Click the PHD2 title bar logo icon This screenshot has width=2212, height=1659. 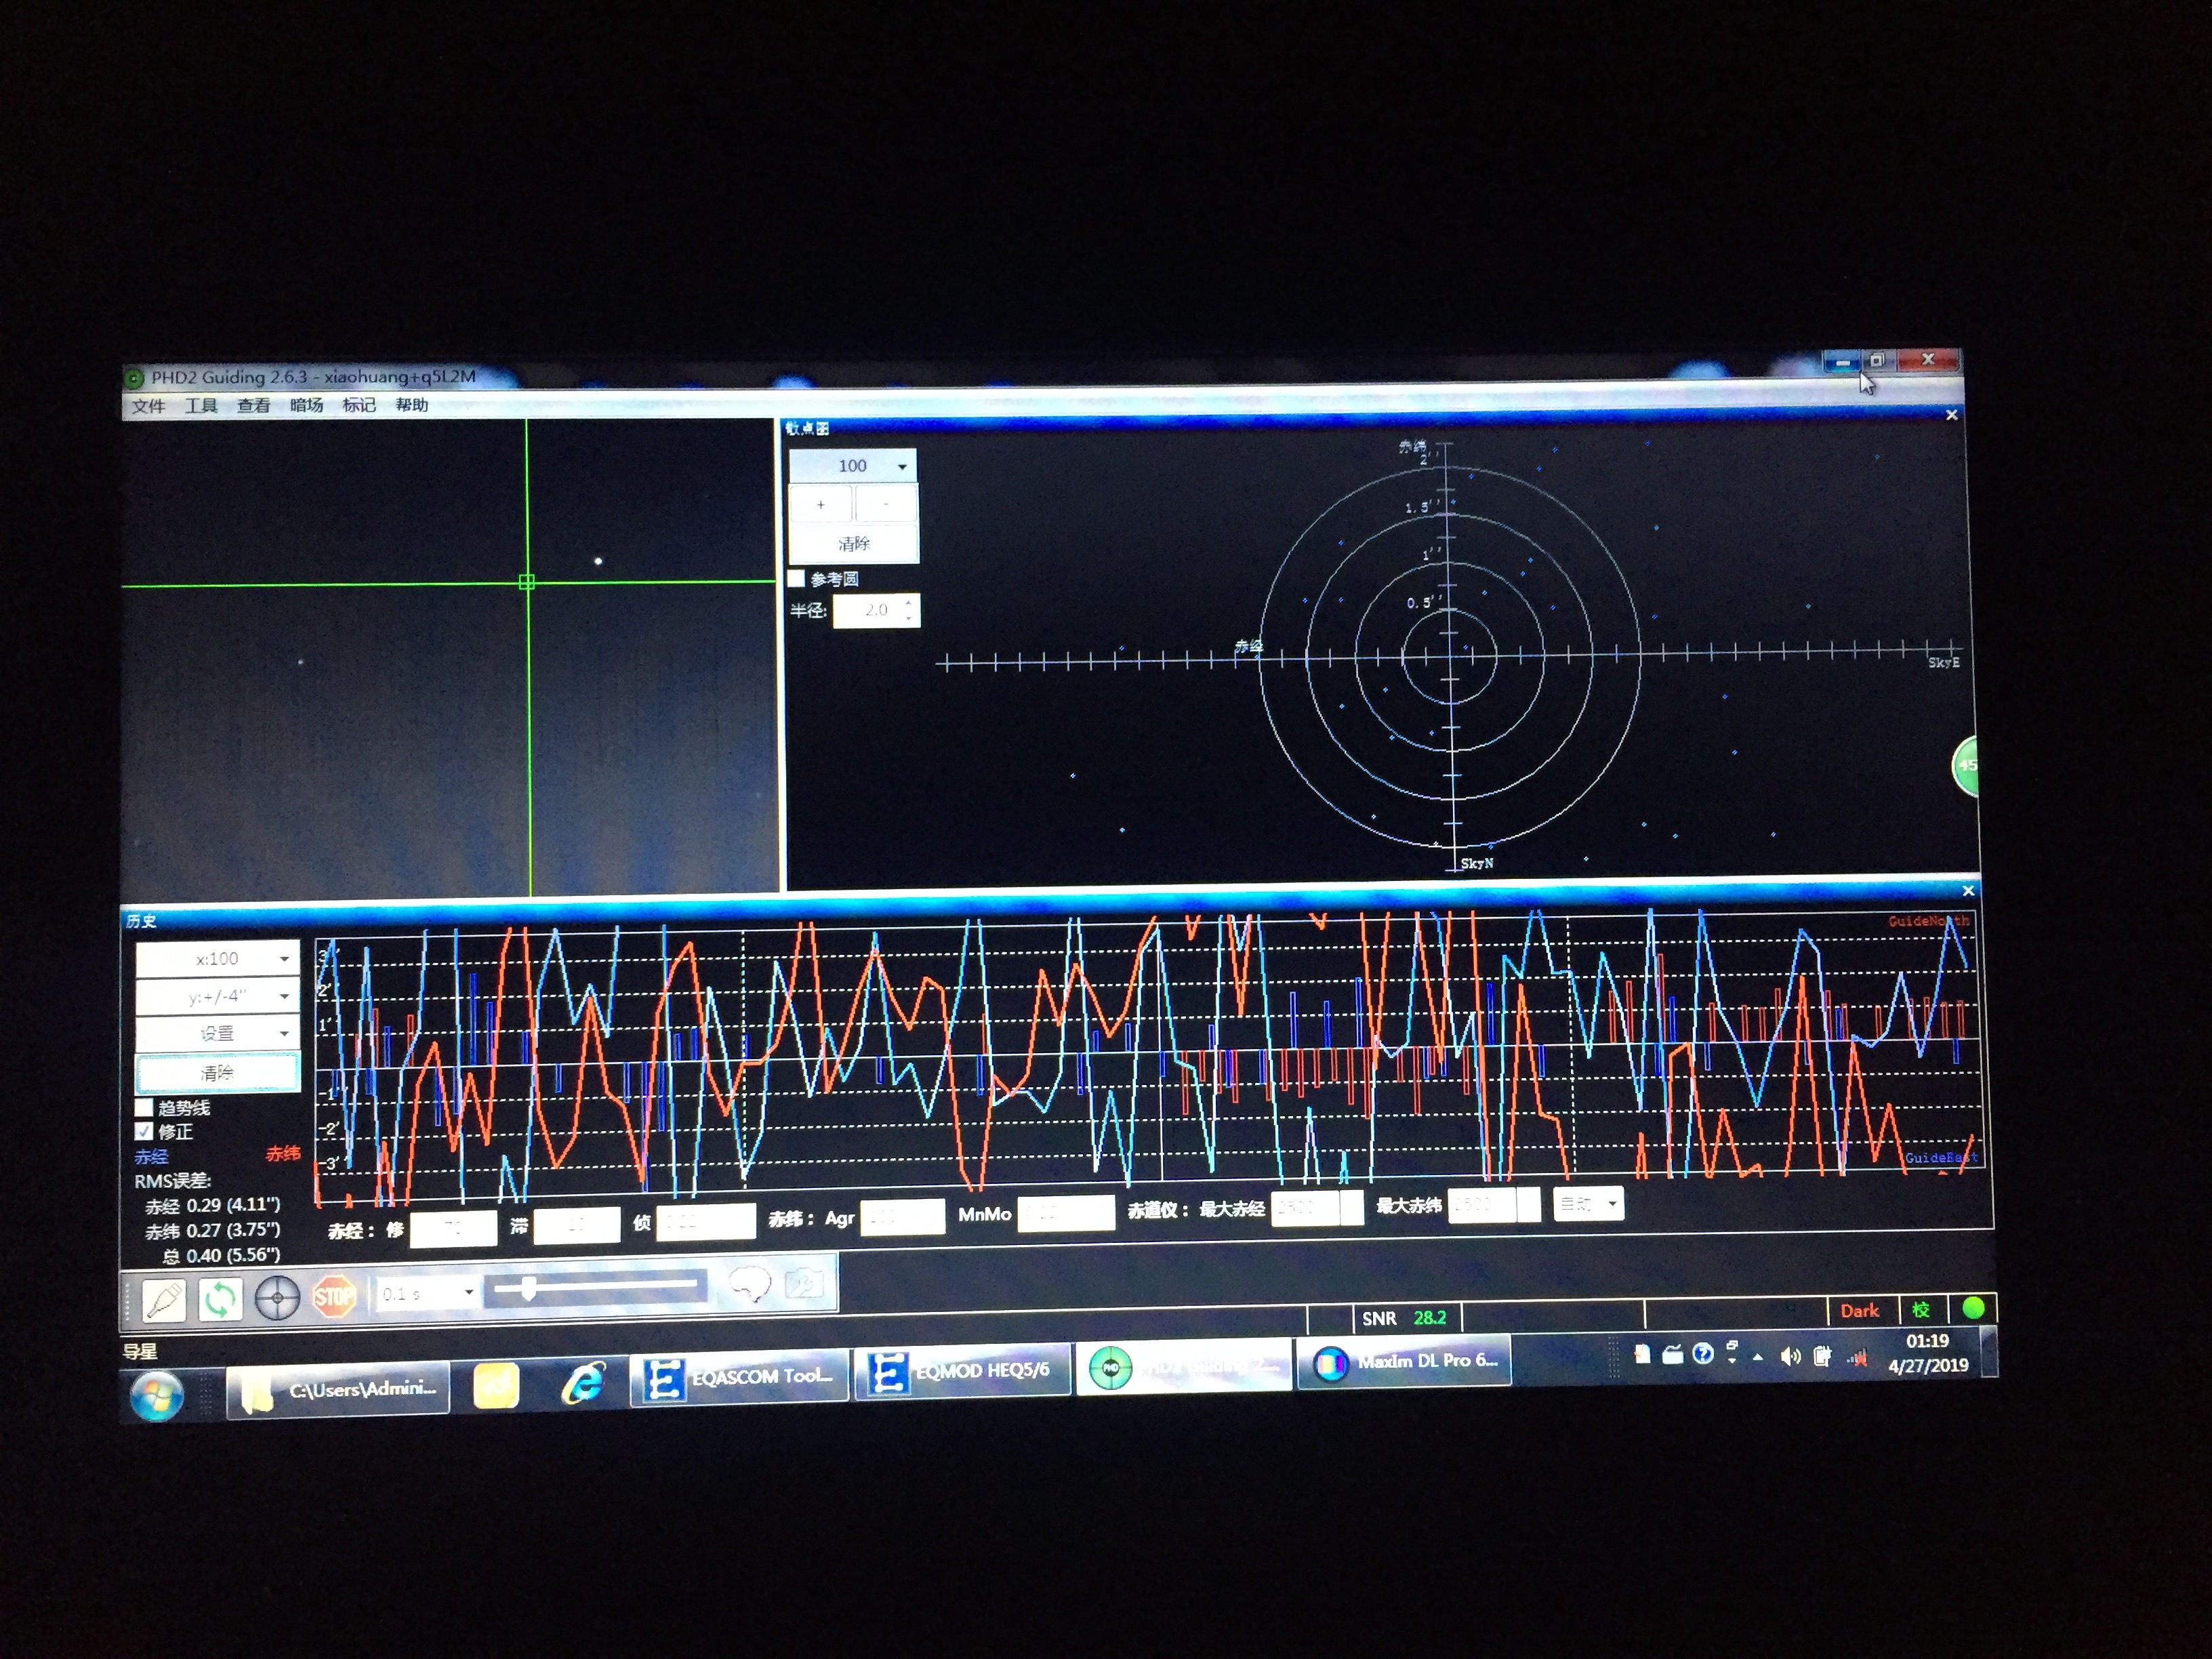[133, 378]
